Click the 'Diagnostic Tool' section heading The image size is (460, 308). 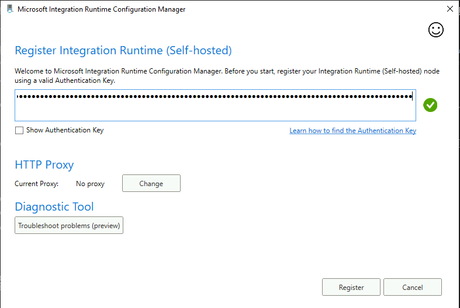(x=54, y=206)
